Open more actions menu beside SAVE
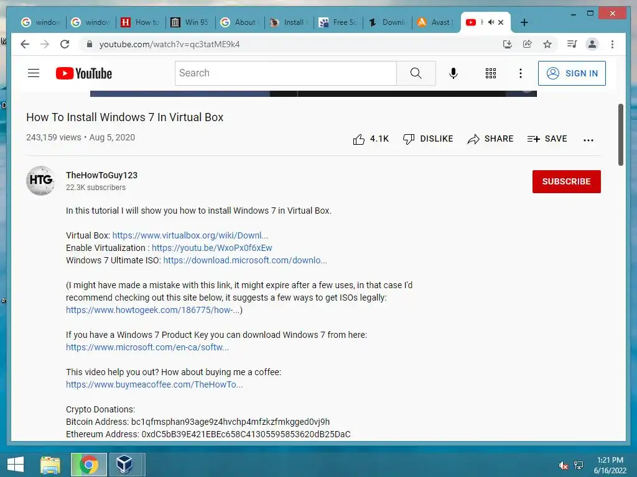 (588, 140)
